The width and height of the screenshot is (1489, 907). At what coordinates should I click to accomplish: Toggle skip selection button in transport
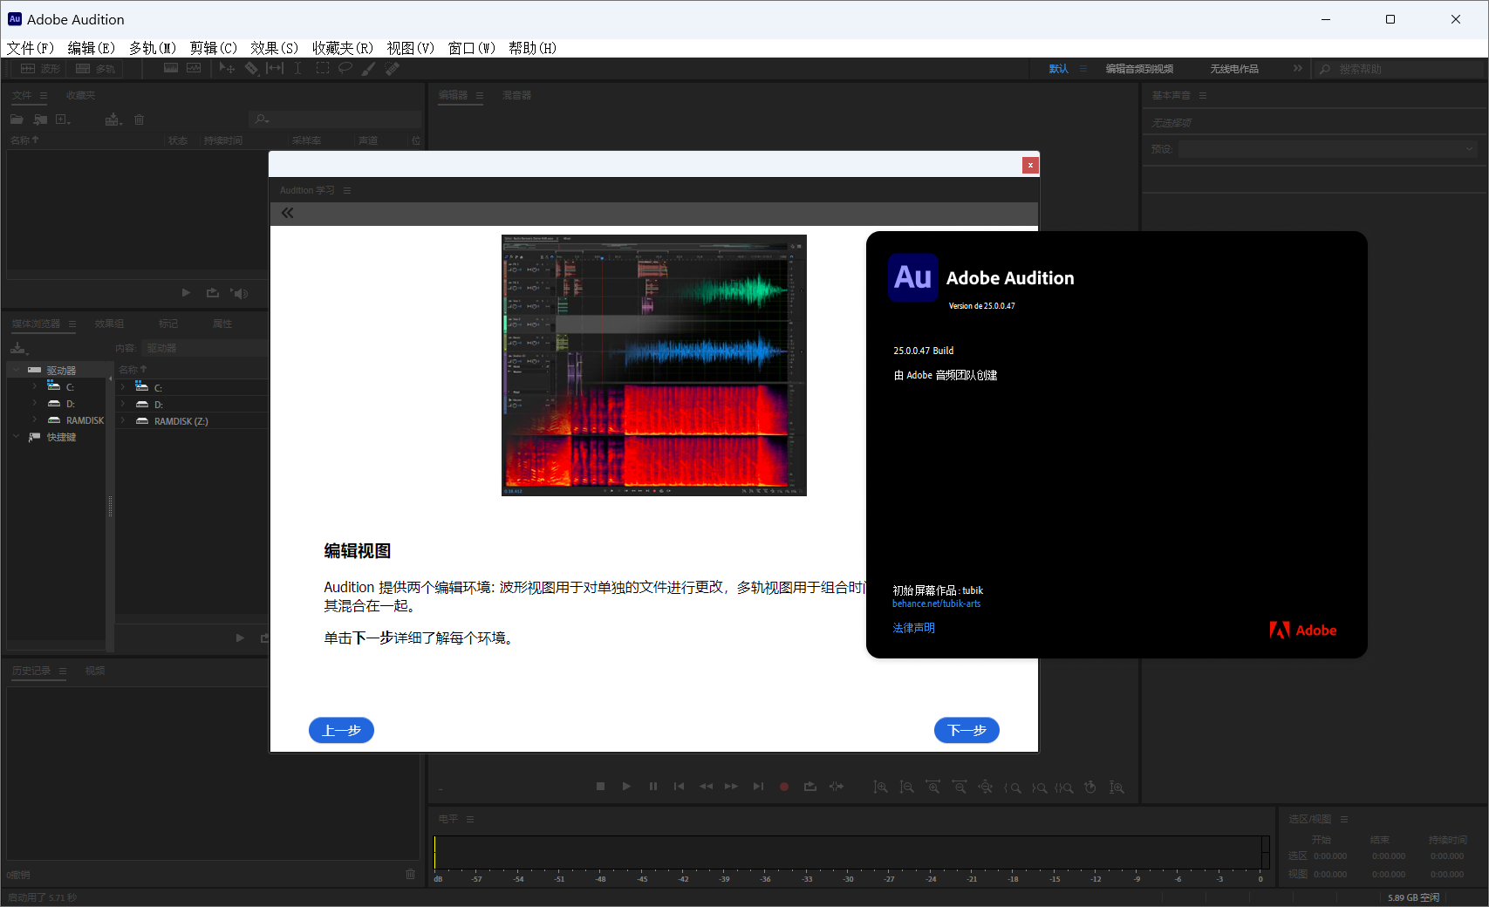coord(837,787)
